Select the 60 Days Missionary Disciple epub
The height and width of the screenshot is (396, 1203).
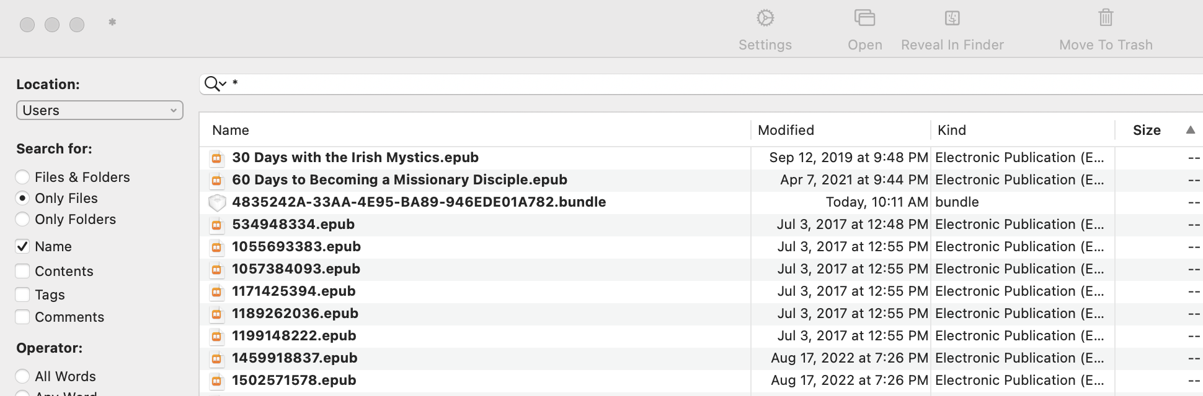[399, 180]
